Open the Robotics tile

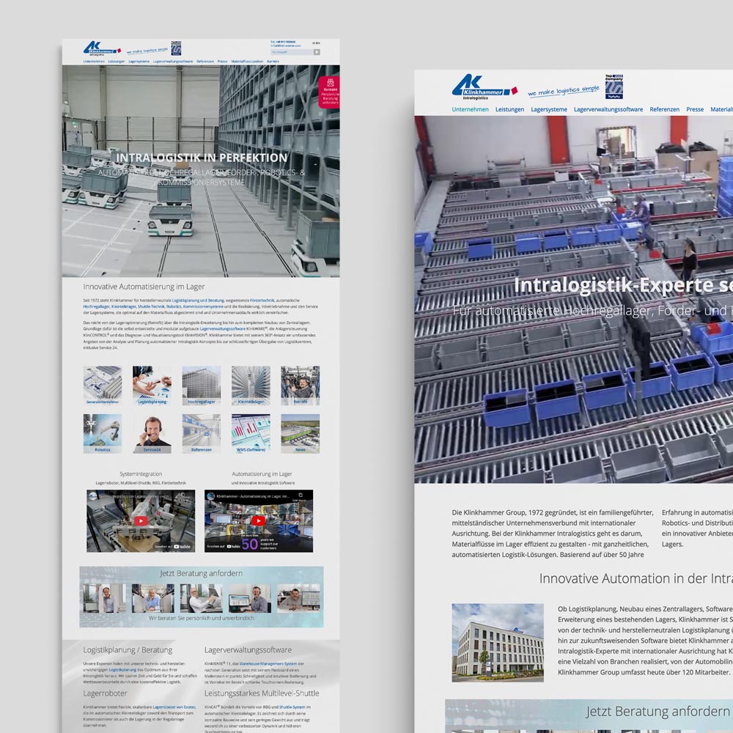pos(103,434)
